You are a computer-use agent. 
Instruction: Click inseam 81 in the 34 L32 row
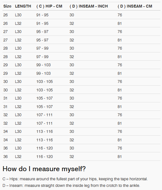point(120,140)
